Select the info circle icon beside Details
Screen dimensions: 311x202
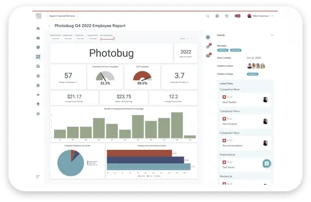[208, 37]
